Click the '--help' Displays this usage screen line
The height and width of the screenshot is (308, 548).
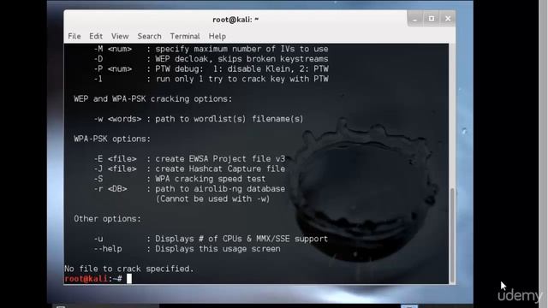(187, 249)
